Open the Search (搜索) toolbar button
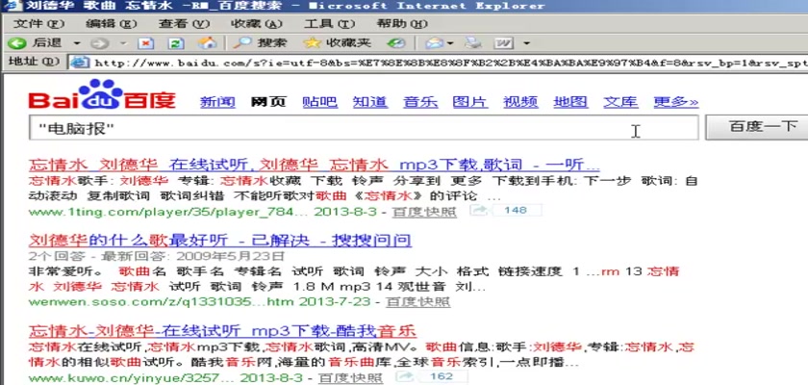 point(261,42)
